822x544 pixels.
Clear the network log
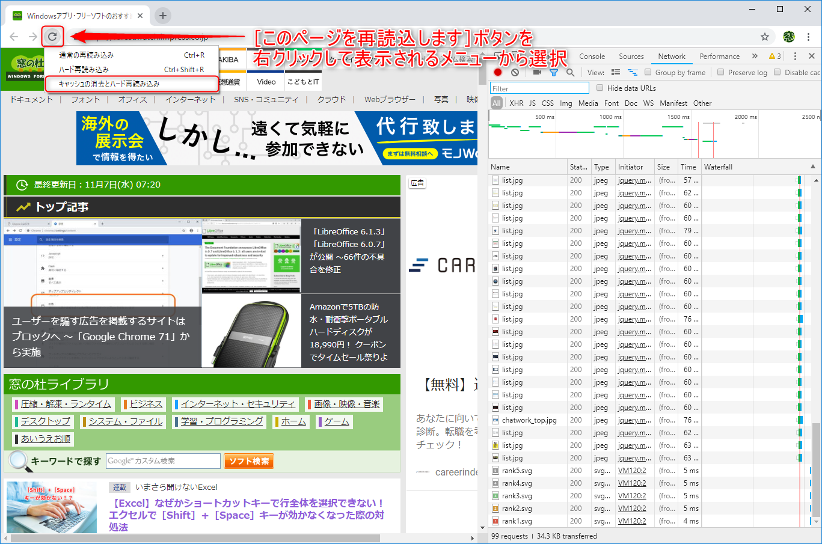point(515,72)
